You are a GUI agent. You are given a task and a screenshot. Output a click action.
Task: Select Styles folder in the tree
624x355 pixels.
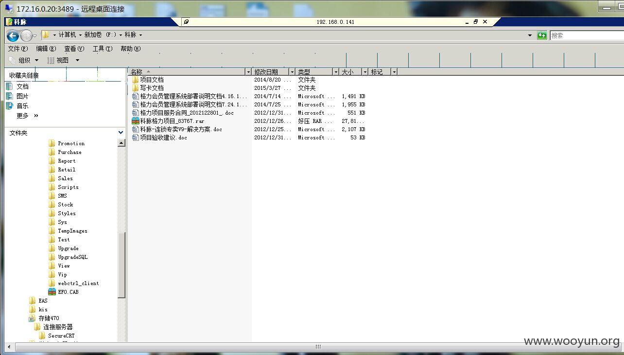(x=62, y=213)
